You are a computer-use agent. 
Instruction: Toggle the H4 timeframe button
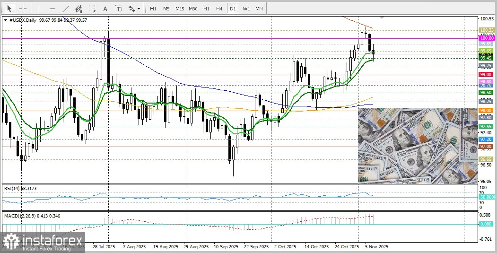(x=219, y=9)
